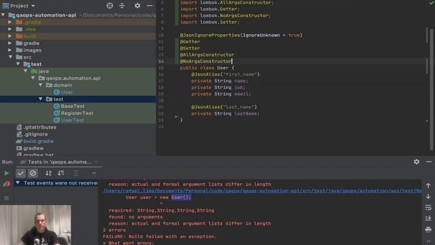Collapse 'Test events were not received' node
This screenshot has width=435, height=245.
pos(18,183)
